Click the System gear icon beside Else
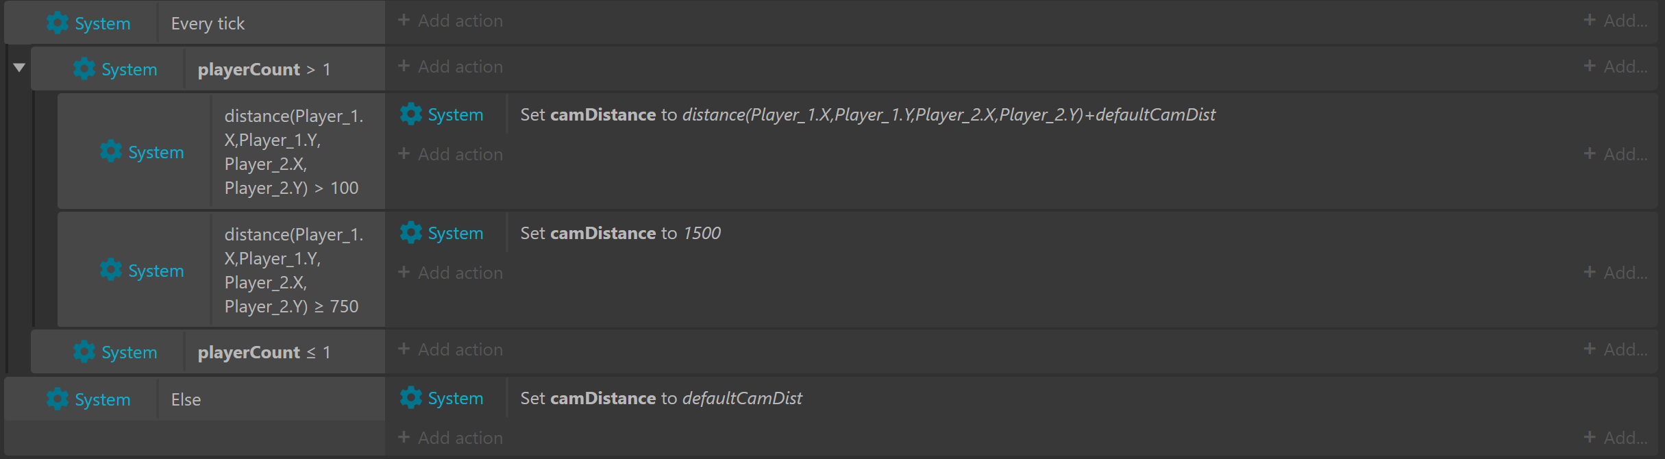1665x459 pixels. point(58,399)
